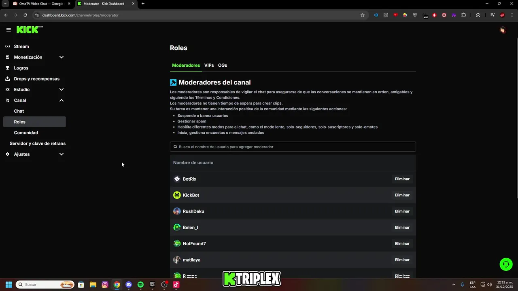The width and height of the screenshot is (518, 291).
Task: Open Chrome's three-dot menu
Action: coord(512,15)
